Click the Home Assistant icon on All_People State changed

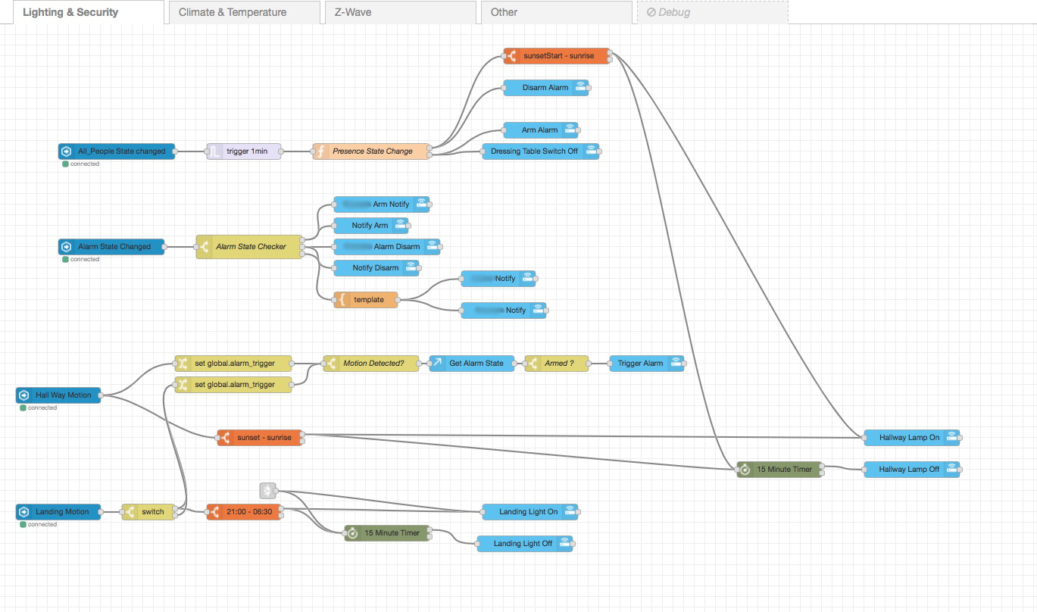(x=67, y=151)
